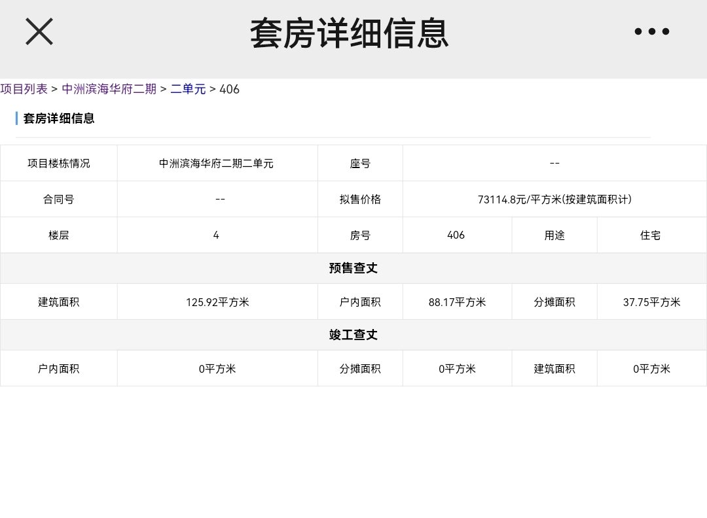Select 分摊面积 label beside 37.75平方米
Image resolution: width=707 pixels, height=518 pixels.
pyautogui.click(x=554, y=302)
